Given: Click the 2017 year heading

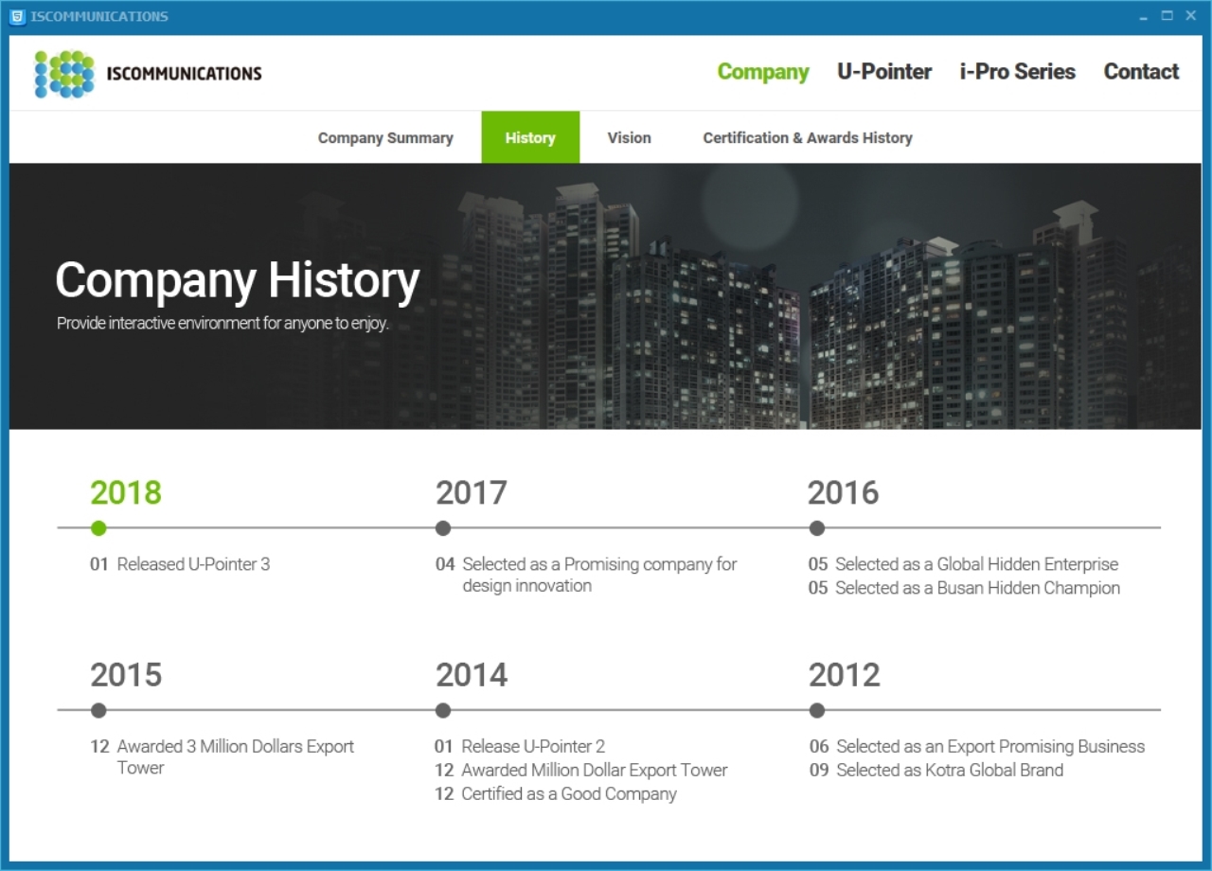Looking at the screenshot, I should coord(472,492).
